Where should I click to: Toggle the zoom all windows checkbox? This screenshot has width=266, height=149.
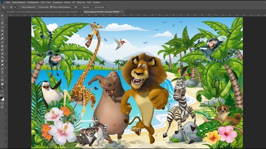38,7
